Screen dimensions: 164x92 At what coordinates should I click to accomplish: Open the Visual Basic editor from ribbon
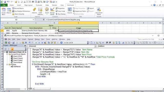coord(4,11)
